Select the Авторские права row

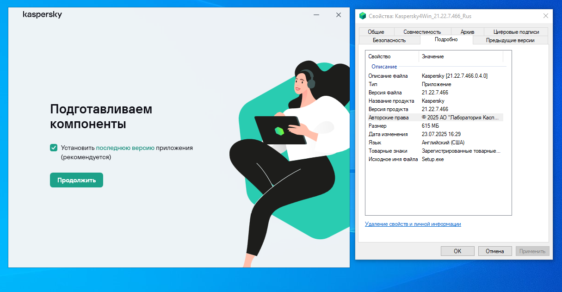[434, 118]
